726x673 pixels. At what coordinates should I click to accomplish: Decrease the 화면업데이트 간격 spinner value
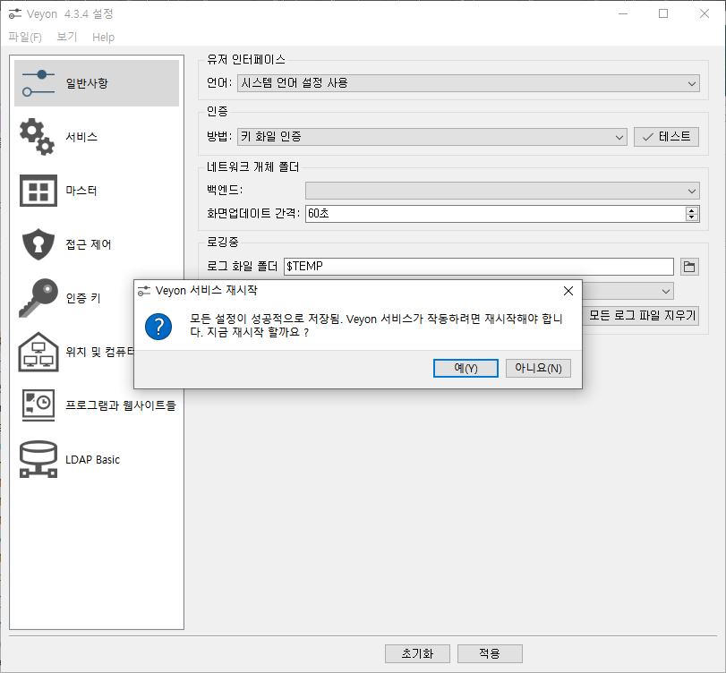[692, 217]
